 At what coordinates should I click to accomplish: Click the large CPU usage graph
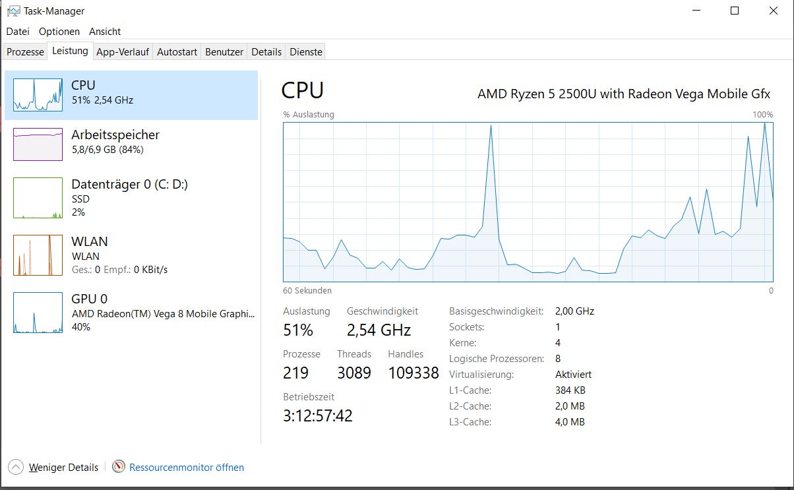coord(528,202)
